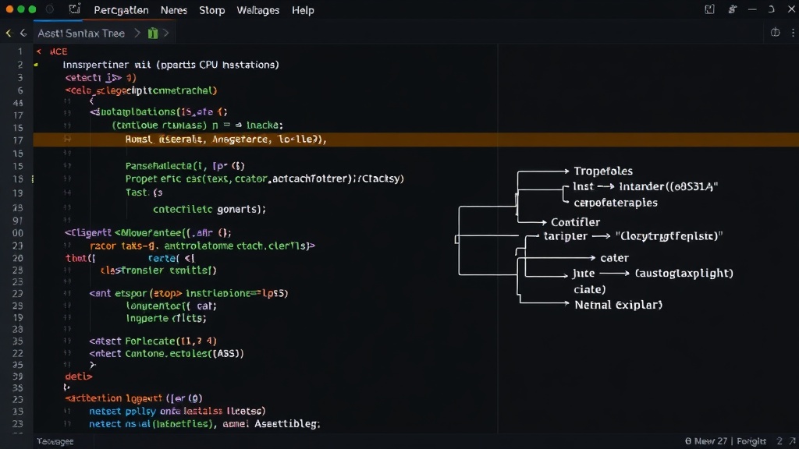The height and width of the screenshot is (449, 799).
Task: Click the dim circle icon in title bar
Action: tap(49, 9)
